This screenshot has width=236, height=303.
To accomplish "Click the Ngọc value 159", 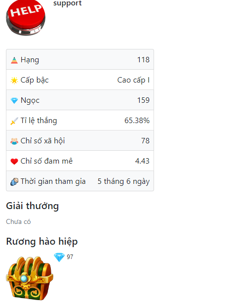I will tap(143, 100).
